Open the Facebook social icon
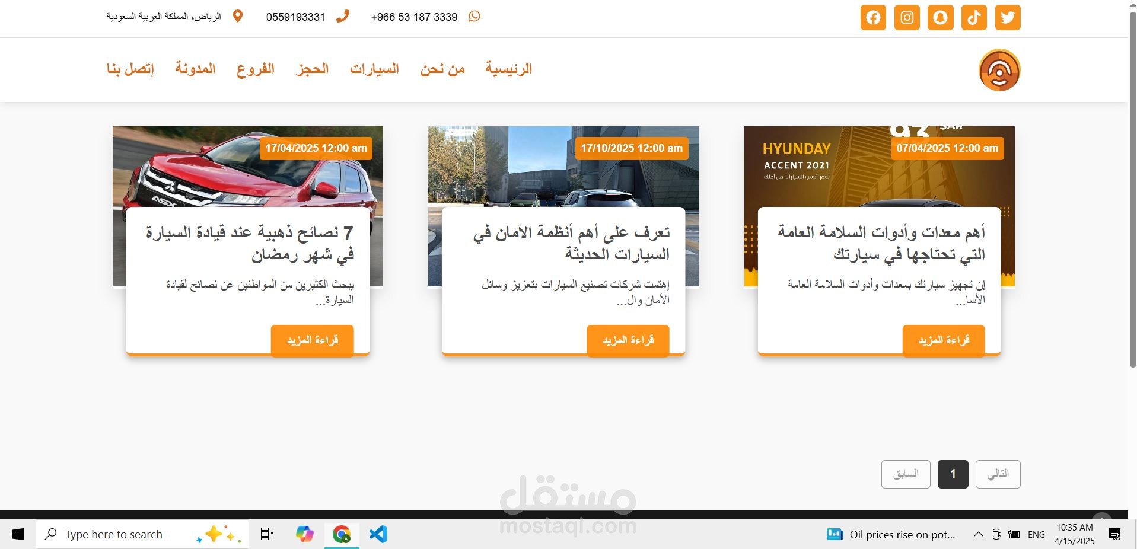This screenshot has height=549, width=1137. click(873, 17)
